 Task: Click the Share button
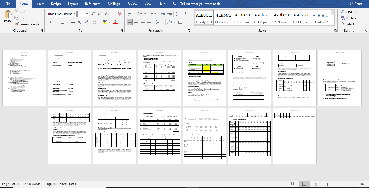click(356, 4)
